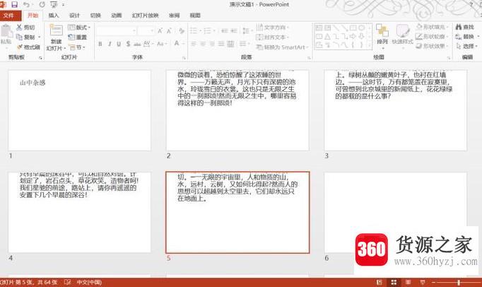Align text right
This screenshot has height=287, width=482.
point(212,44)
